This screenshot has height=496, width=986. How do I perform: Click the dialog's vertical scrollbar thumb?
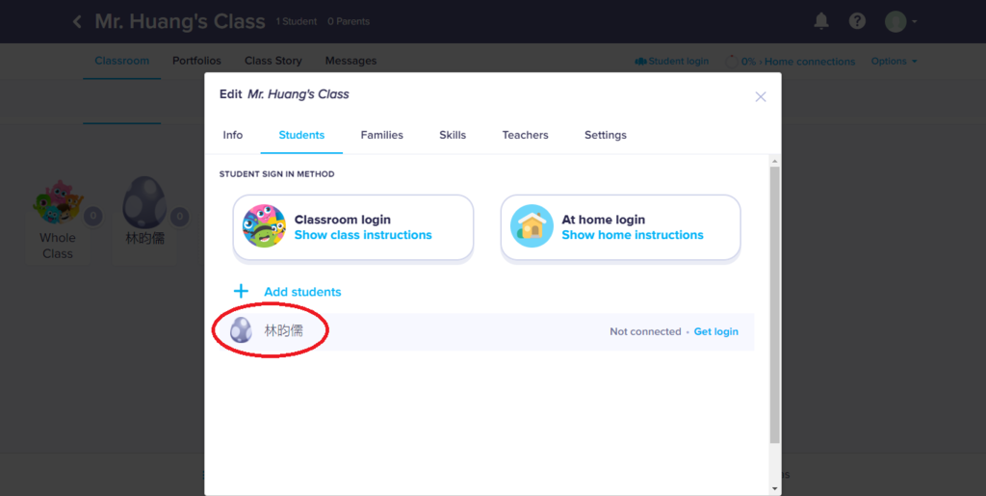click(775, 305)
